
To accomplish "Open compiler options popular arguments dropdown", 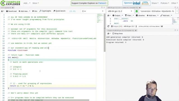I will (177, 11).
